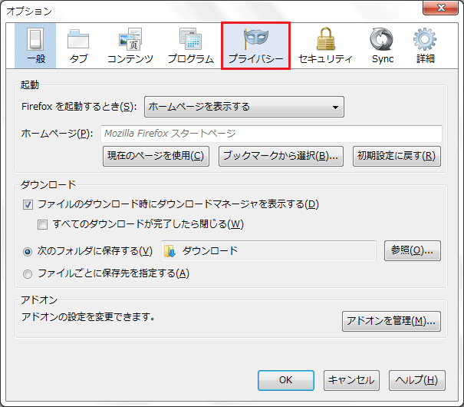Uncheck ダウンロードマネージャを表示する checkbox

pos(29,205)
